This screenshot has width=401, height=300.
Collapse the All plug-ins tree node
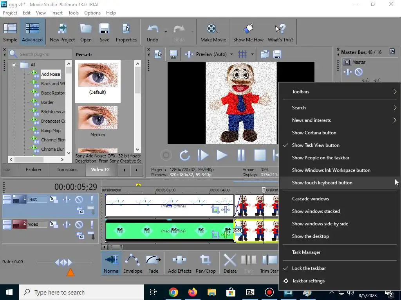click(14, 65)
